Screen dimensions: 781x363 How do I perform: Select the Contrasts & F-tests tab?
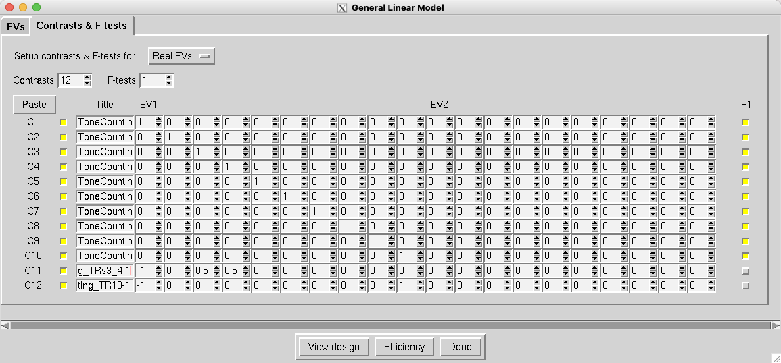81,26
